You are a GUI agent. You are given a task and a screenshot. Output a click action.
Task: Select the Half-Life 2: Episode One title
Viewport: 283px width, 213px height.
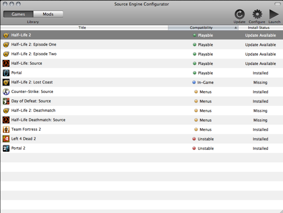pyautogui.click(x=34, y=44)
